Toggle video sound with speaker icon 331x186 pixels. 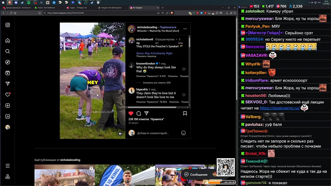click(x=120, y=134)
